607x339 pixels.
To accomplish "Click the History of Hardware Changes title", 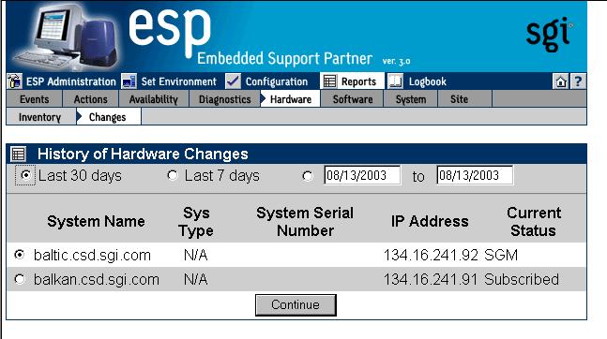I will (x=143, y=154).
